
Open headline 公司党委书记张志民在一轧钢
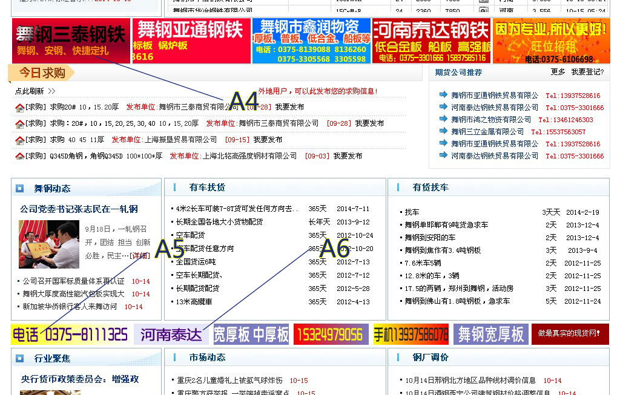[79, 209]
